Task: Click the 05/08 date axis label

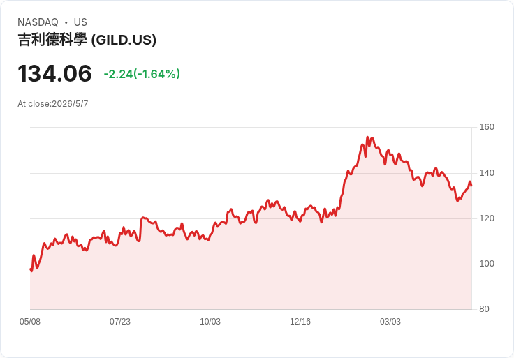Action: click(x=30, y=322)
